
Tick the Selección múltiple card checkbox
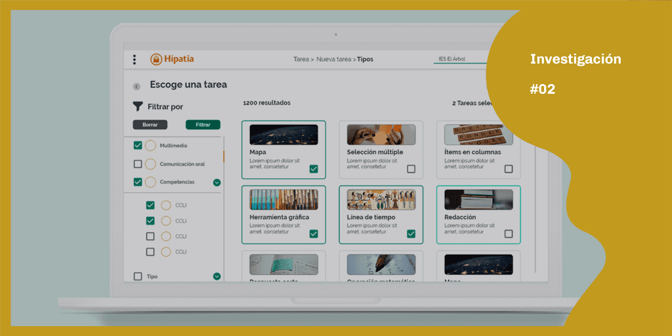click(x=411, y=169)
